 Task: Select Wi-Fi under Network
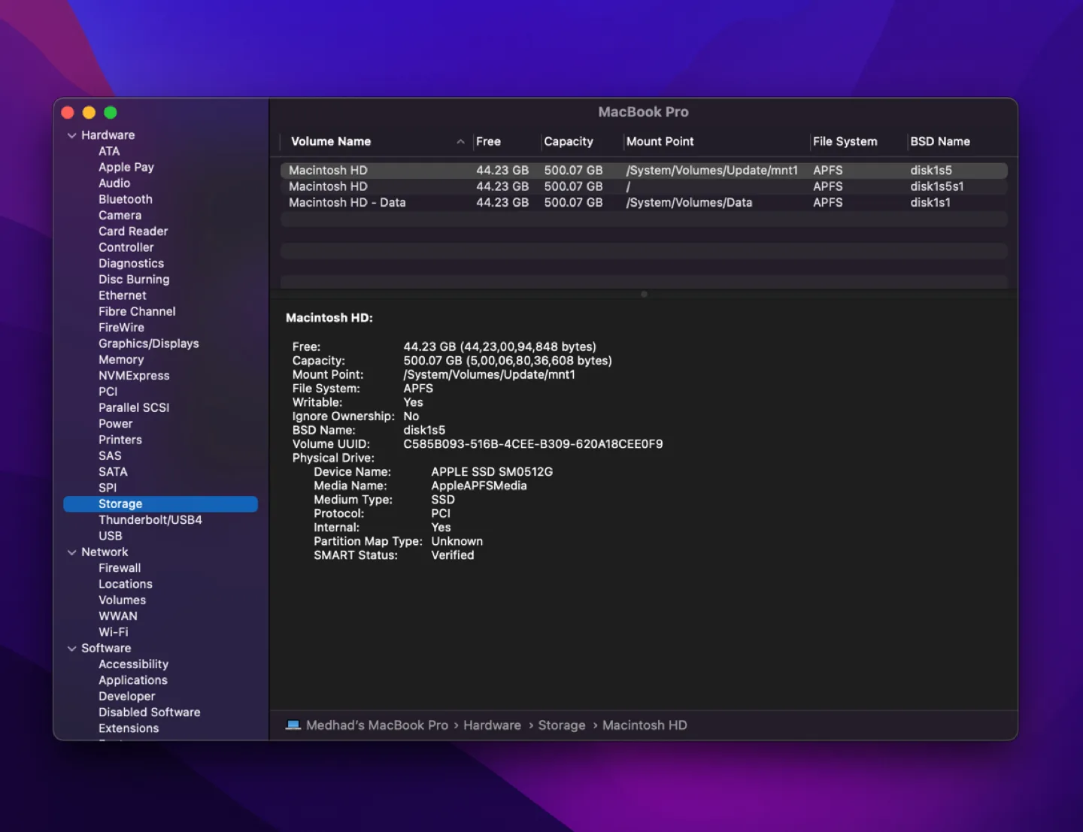[113, 632]
